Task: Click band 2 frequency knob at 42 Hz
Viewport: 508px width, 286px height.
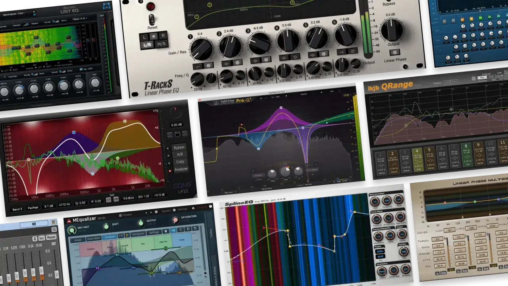Action: click(226, 76)
